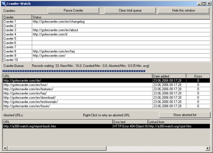
Task: Select the Crawler 2 row
Action: [x=106, y=26]
